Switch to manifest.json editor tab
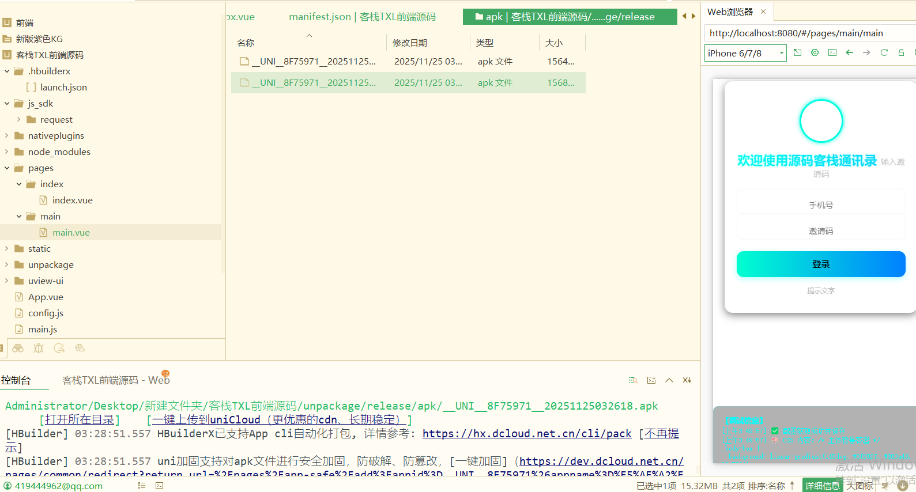Image resolution: width=916 pixels, height=492 pixels. (362, 17)
